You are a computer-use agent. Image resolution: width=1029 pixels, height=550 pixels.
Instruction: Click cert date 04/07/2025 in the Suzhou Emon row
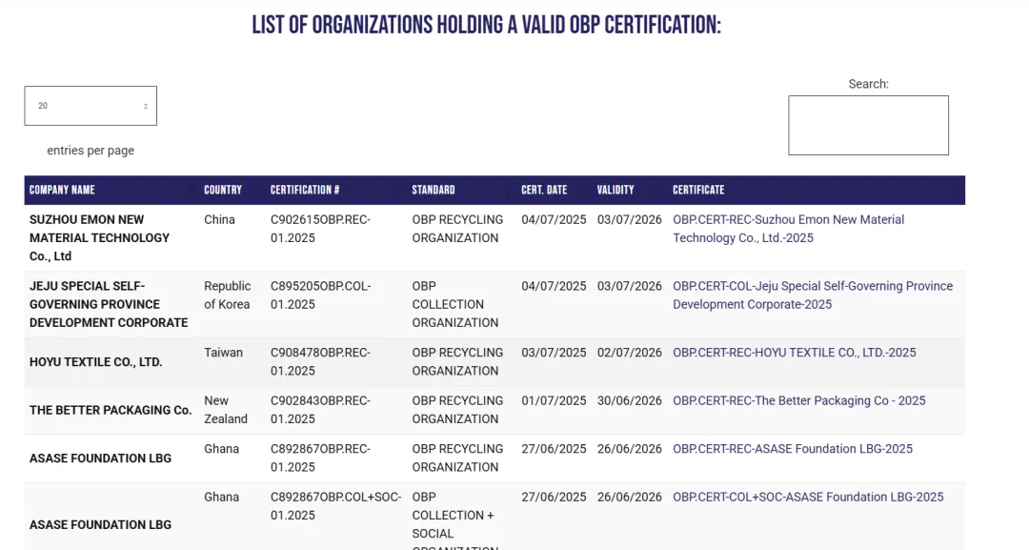click(554, 219)
